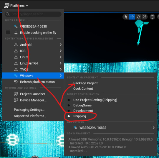Open the Linux platform submenu
This screenshot has width=159, height=158.
pyautogui.click(x=33, y=57)
